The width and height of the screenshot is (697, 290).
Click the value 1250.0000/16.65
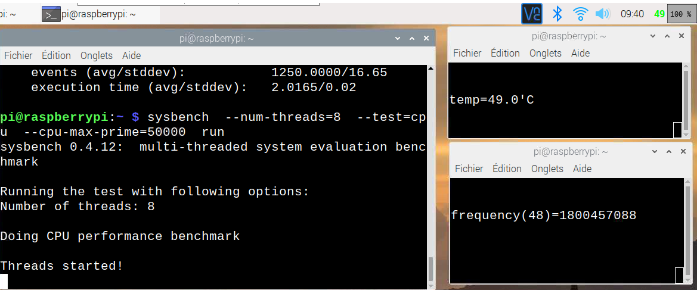point(329,73)
